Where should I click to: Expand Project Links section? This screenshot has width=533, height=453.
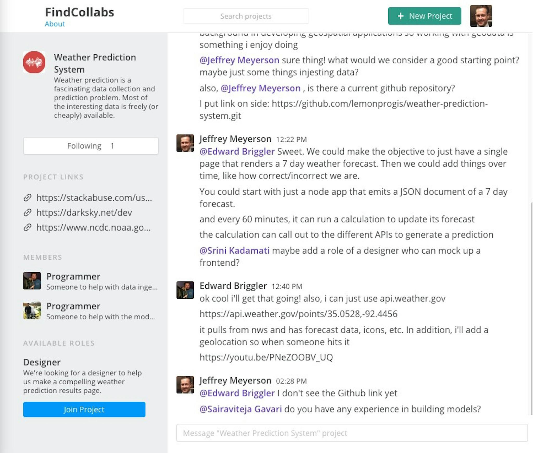point(53,177)
